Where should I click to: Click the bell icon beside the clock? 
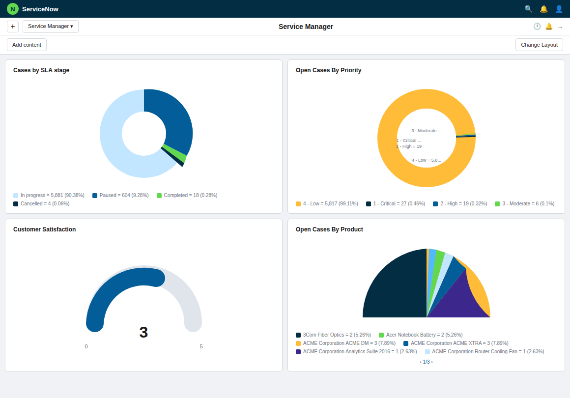pos(549,27)
